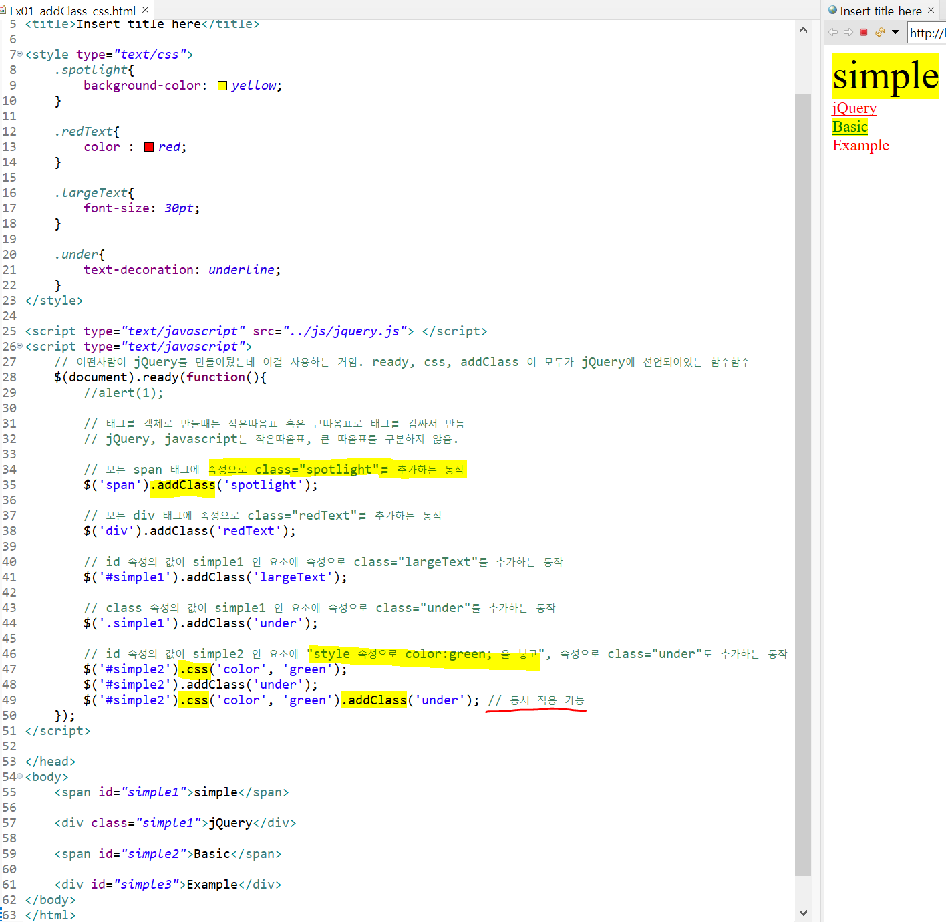Image resolution: width=946 pixels, height=922 pixels.
Task: Click the editor scrollbar up arrow
Action: (x=803, y=30)
